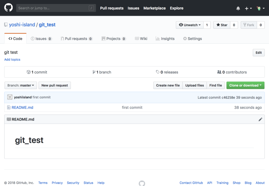The image size is (269, 186).
Task: Click yoshiisland avatar in latest commit row
Action: (x=10, y=97)
